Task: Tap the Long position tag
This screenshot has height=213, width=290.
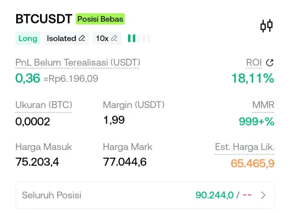Action: 28,38
